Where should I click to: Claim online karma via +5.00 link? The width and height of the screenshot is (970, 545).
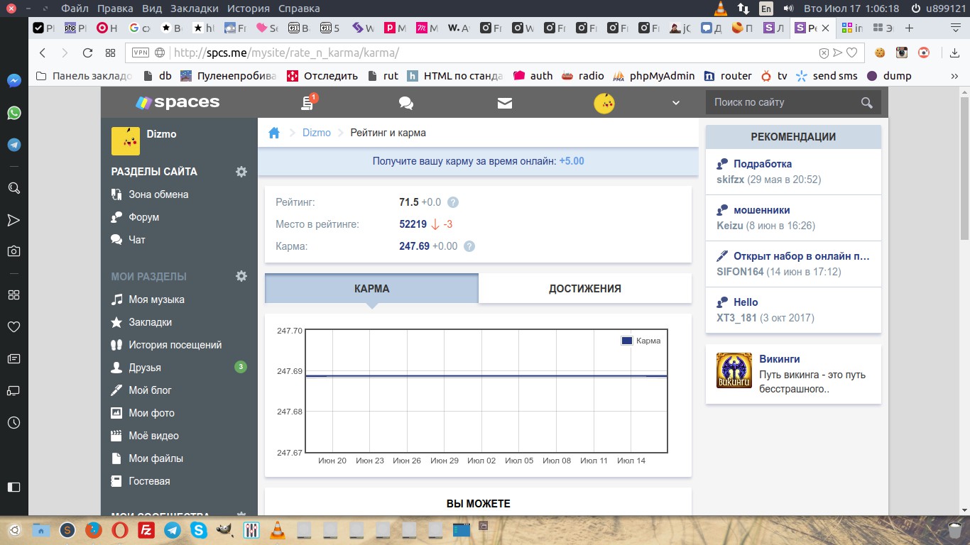[x=571, y=161]
